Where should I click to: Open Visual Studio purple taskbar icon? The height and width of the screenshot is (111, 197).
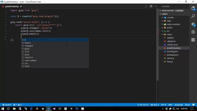54,109
